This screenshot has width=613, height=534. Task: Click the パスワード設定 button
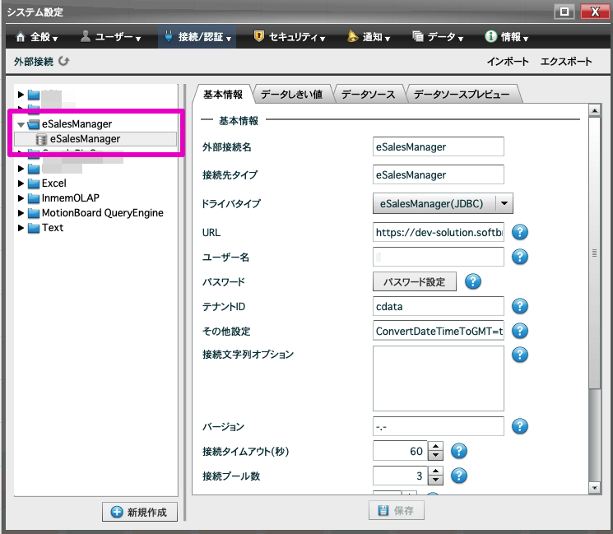[415, 281]
